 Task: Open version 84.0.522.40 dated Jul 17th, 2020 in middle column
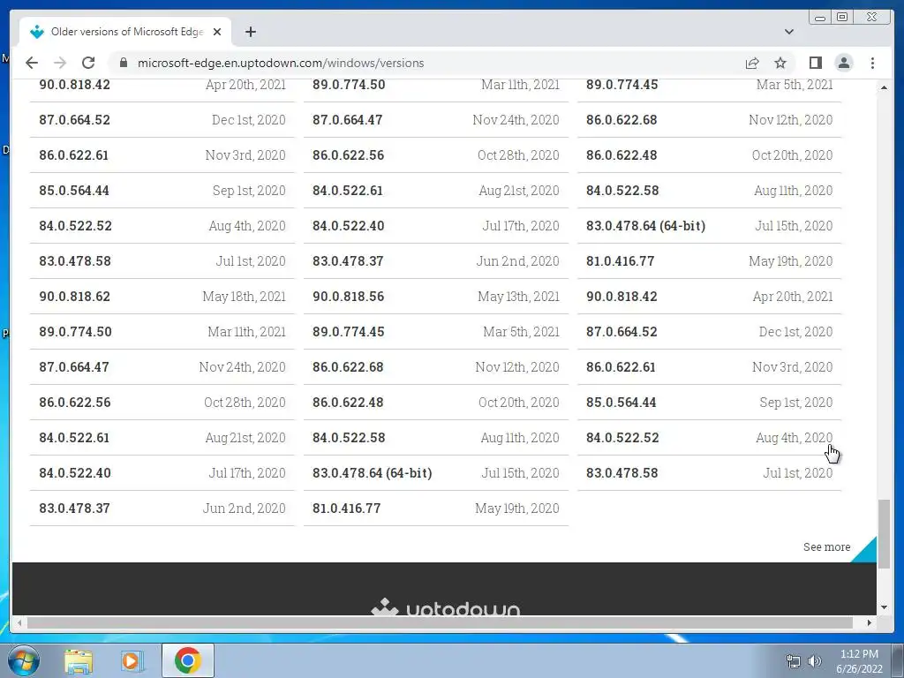coord(436,225)
